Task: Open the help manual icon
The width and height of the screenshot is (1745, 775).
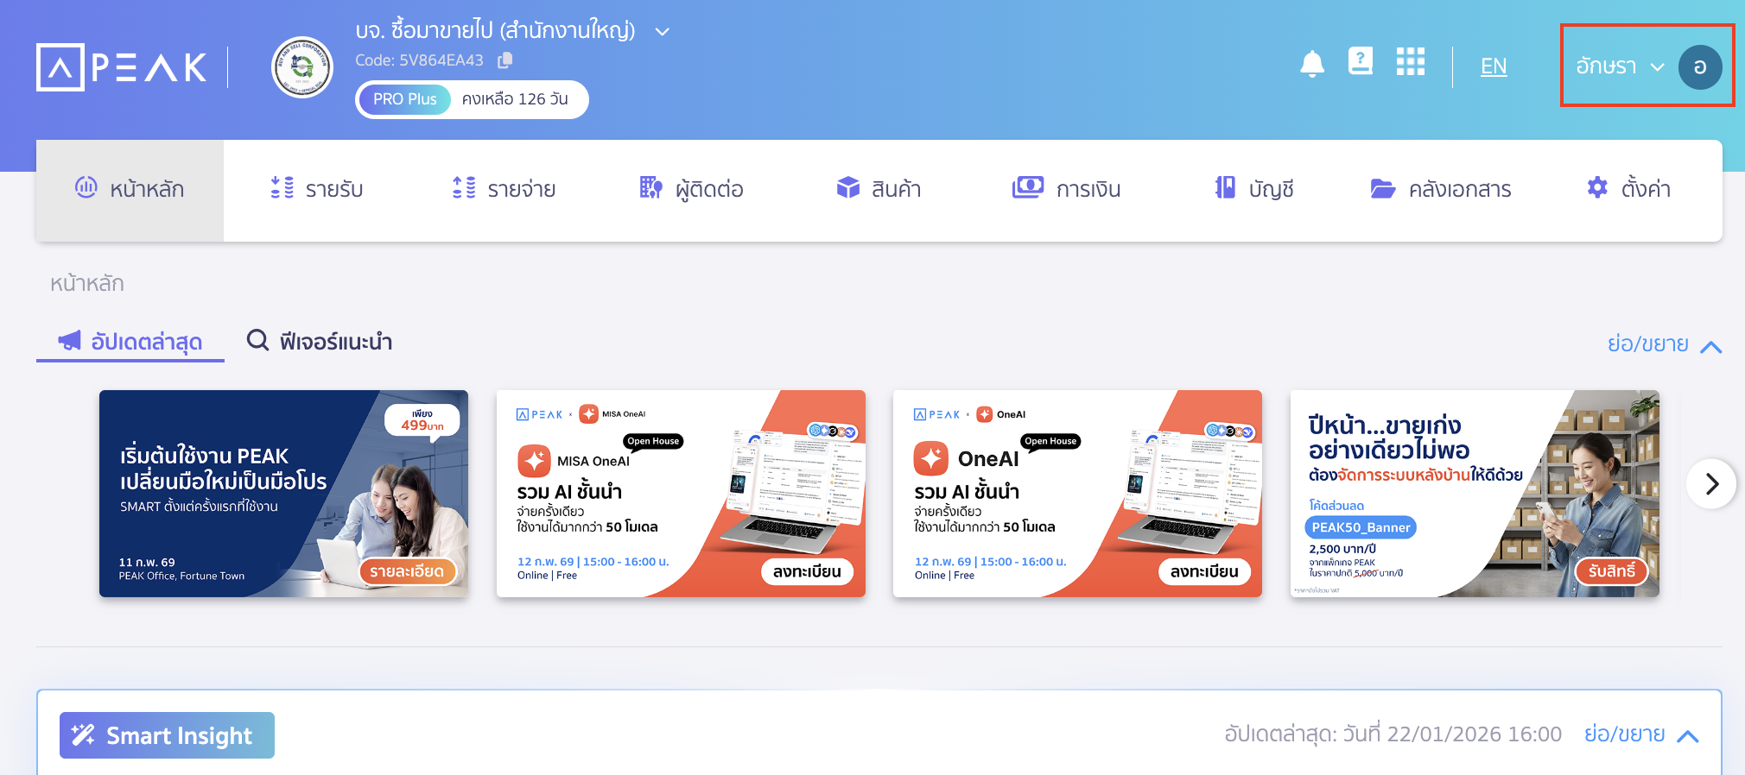Action: click(x=1361, y=61)
